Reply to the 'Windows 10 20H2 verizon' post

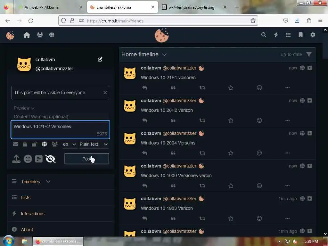[145, 120]
